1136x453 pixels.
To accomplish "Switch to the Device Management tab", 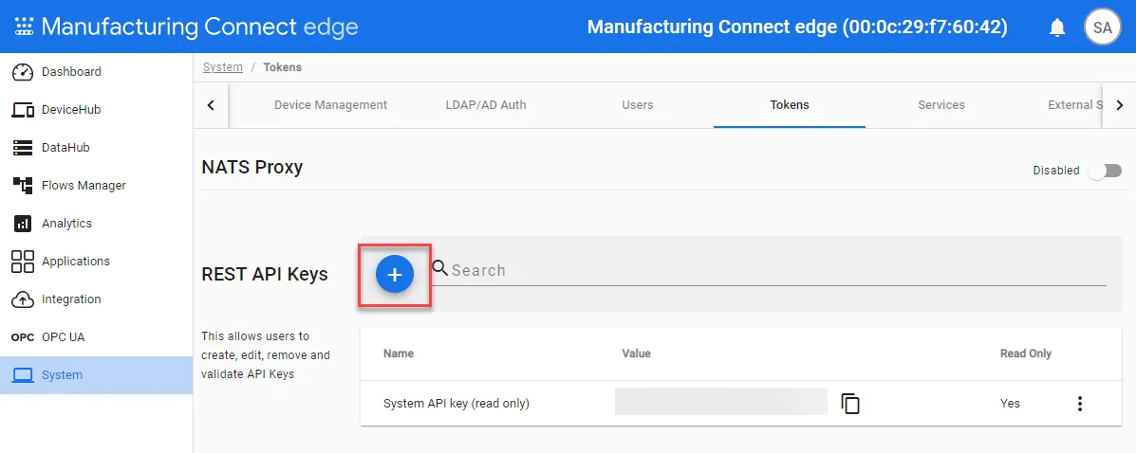I will point(330,105).
